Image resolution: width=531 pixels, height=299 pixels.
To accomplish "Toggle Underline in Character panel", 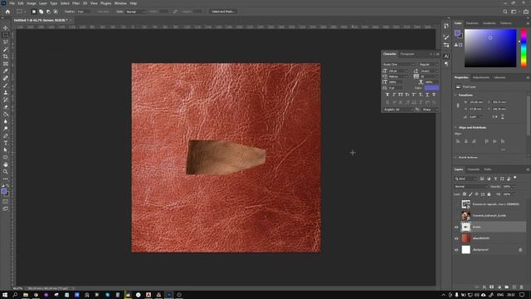I will click(x=427, y=95).
